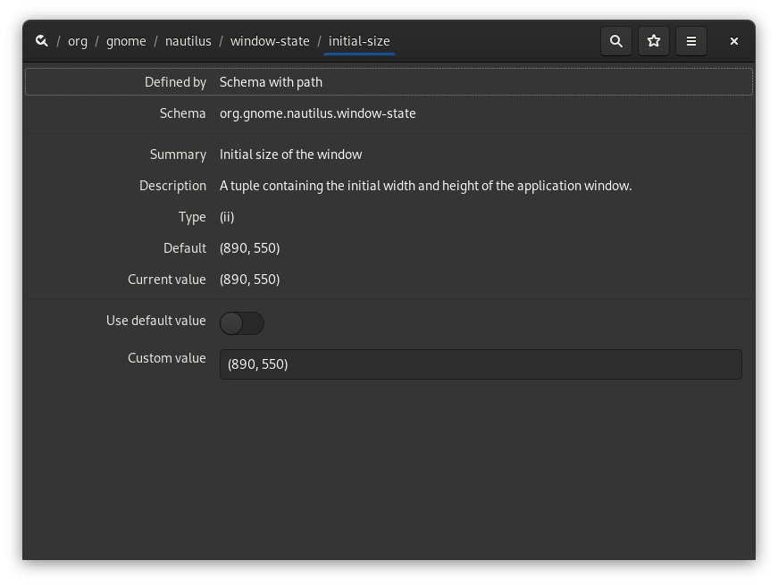778x585 pixels.
Task: Click the dconf back-navigation icon
Action: 41,41
